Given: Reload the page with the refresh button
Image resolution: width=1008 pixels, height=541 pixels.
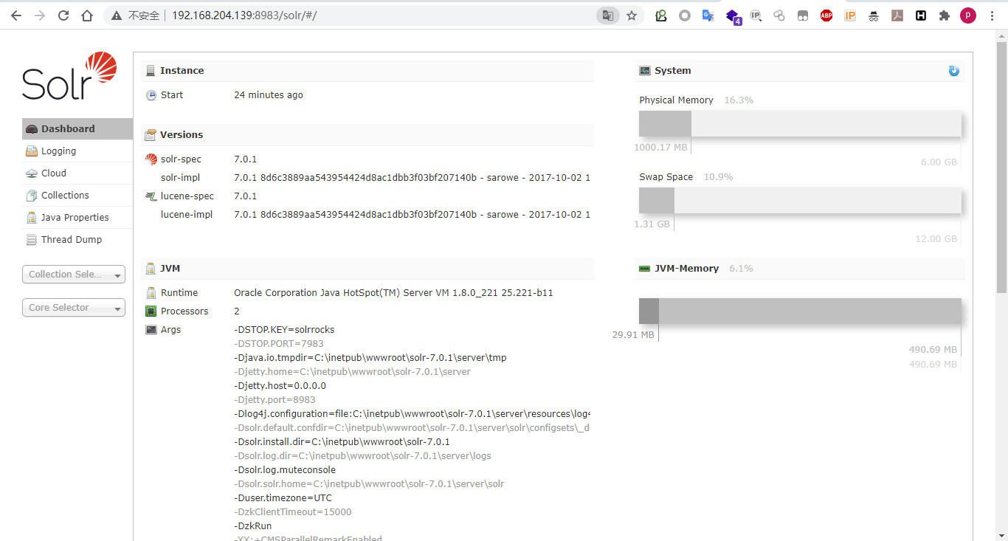Looking at the screenshot, I should tap(63, 15).
